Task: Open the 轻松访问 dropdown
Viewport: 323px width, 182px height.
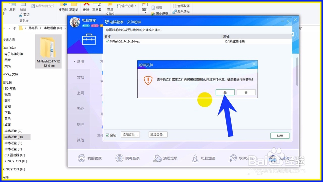Action: (127, 6)
